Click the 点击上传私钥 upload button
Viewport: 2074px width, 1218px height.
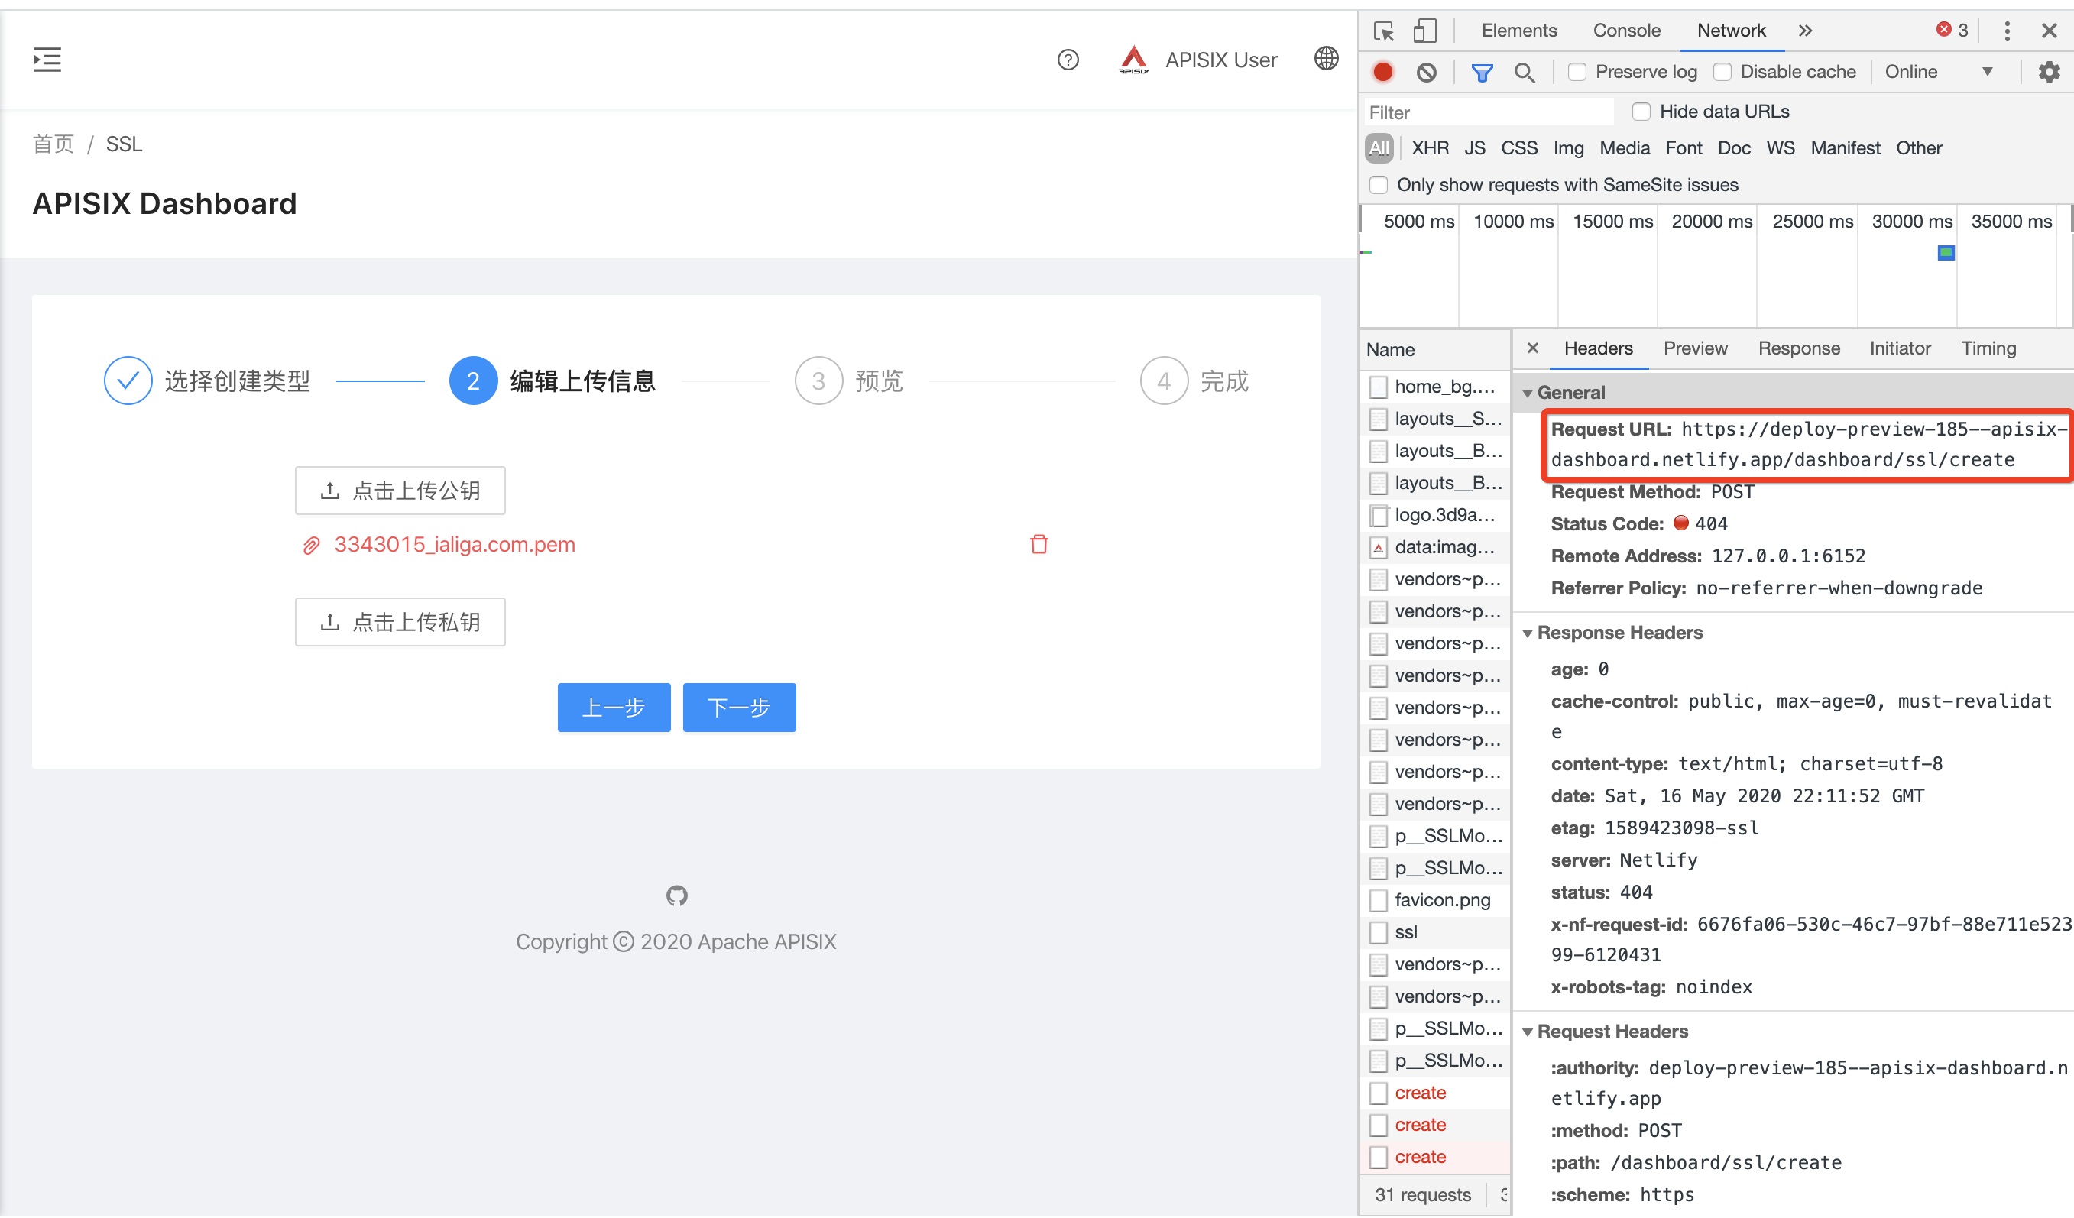[x=400, y=622]
